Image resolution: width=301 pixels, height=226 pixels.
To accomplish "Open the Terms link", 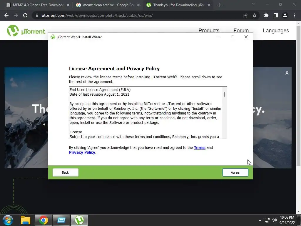I will coord(200,148).
